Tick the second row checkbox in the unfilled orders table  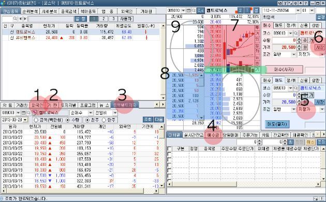[x=170, y=160]
